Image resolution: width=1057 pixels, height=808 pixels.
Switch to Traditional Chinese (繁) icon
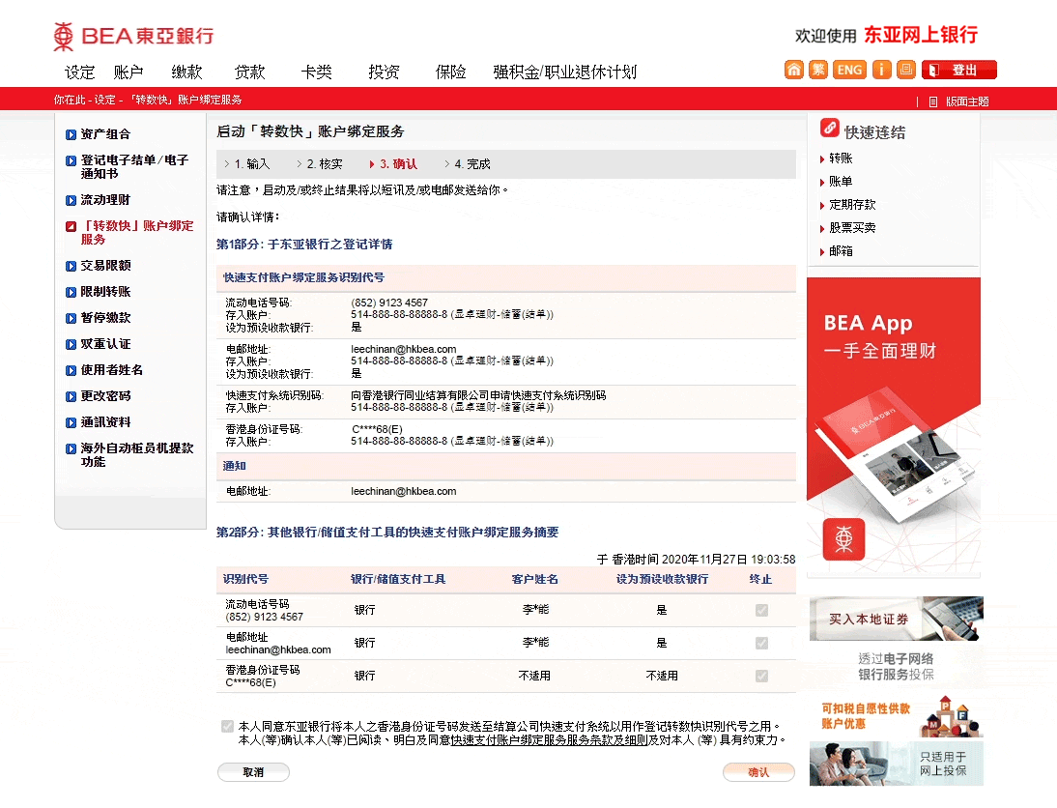(818, 70)
